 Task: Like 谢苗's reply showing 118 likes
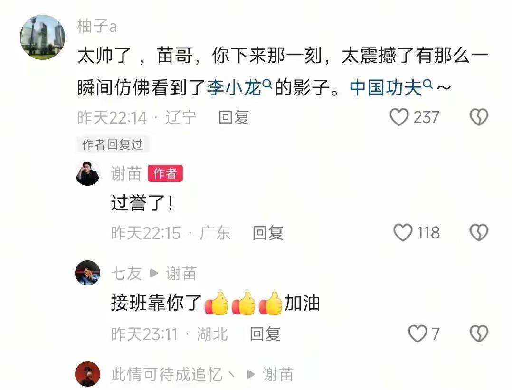click(x=403, y=233)
